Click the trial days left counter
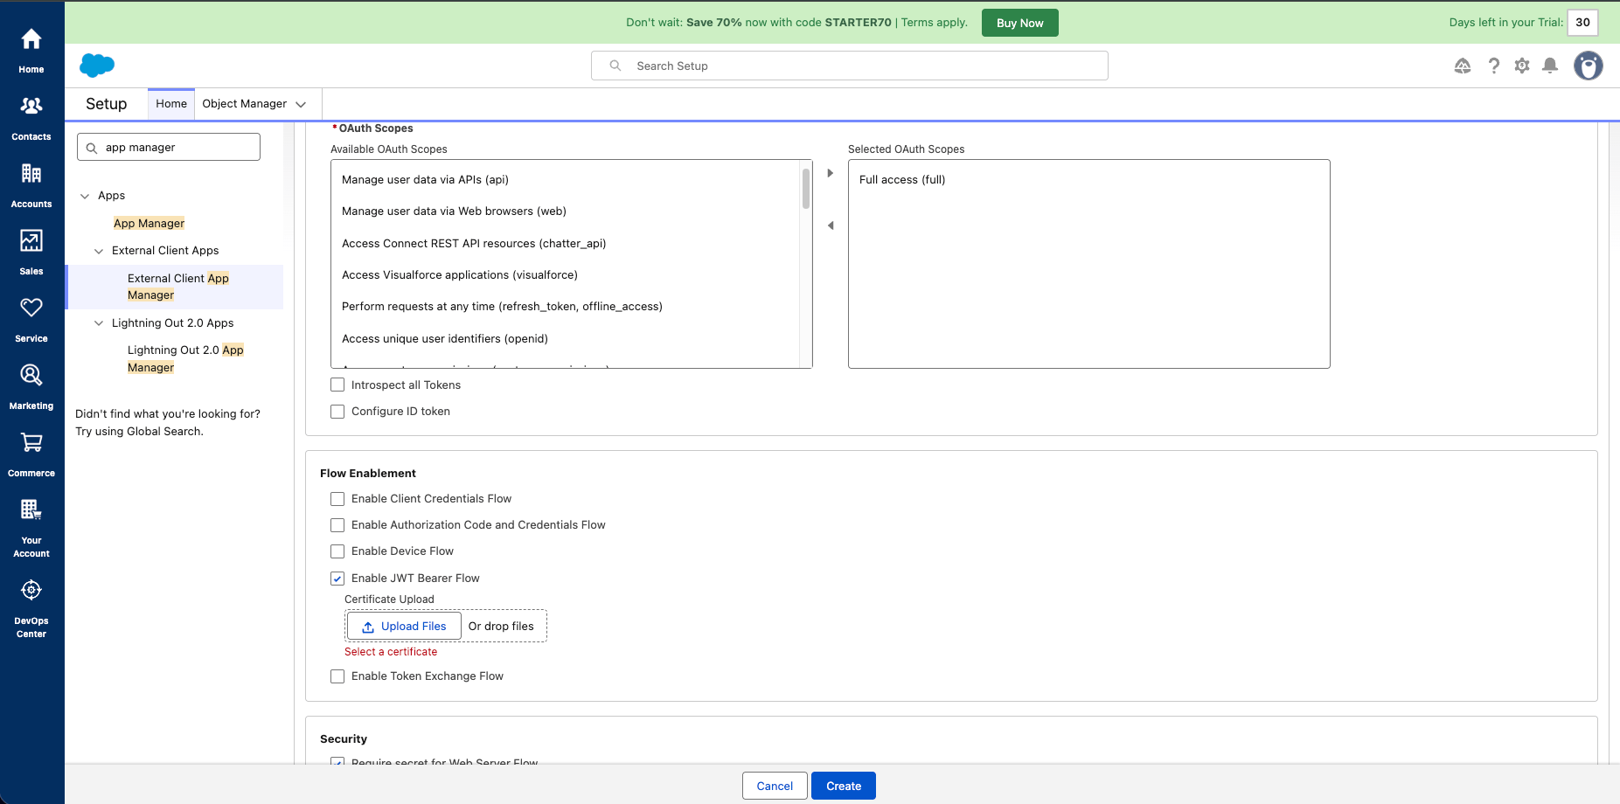Viewport: 1620px width, 804px height. coord(1583,23)
